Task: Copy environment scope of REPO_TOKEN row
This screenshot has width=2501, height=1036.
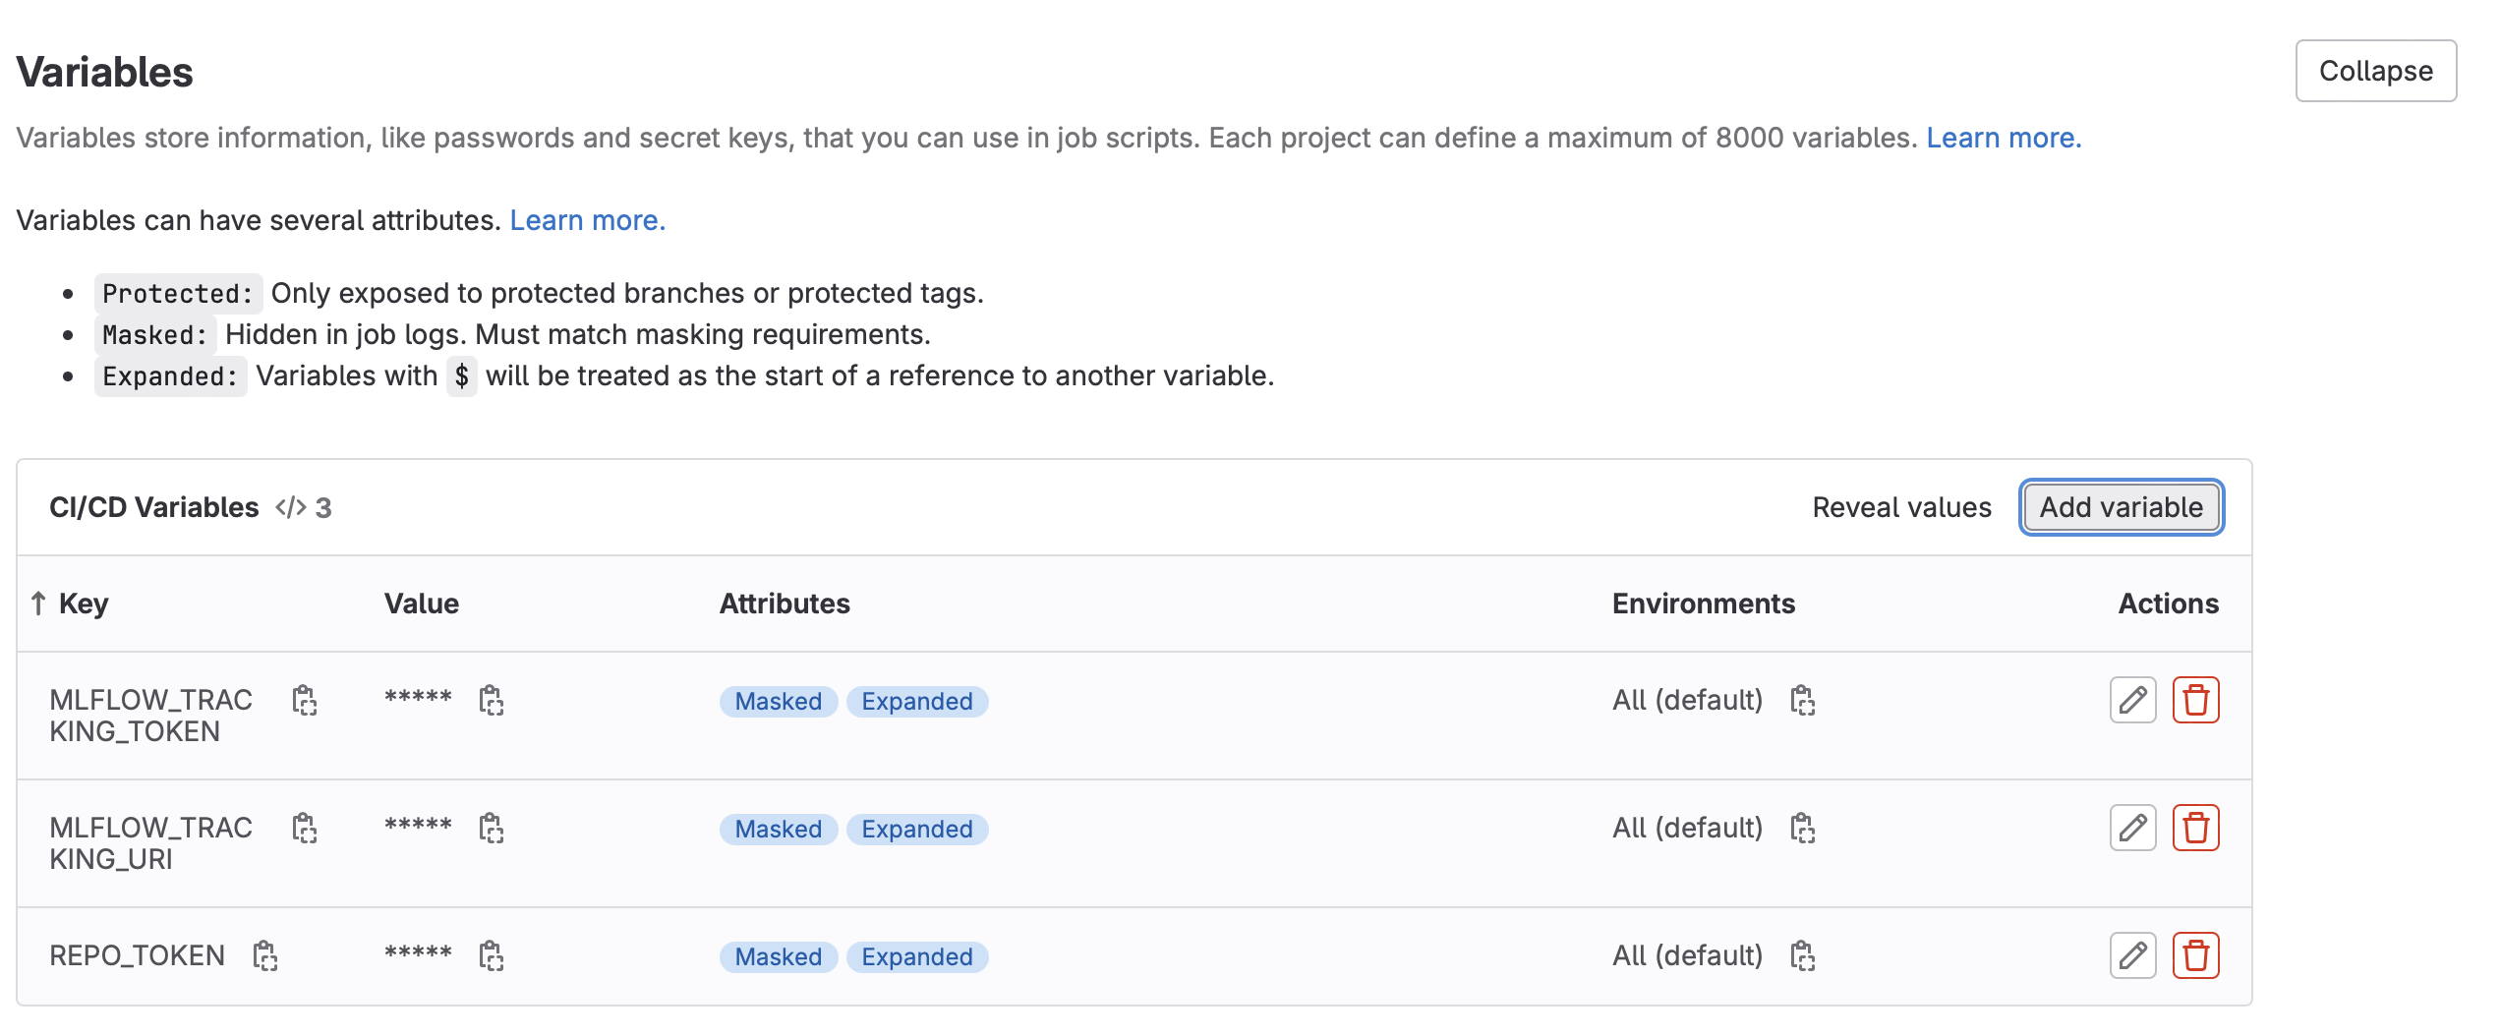Action: (1805, 954)
